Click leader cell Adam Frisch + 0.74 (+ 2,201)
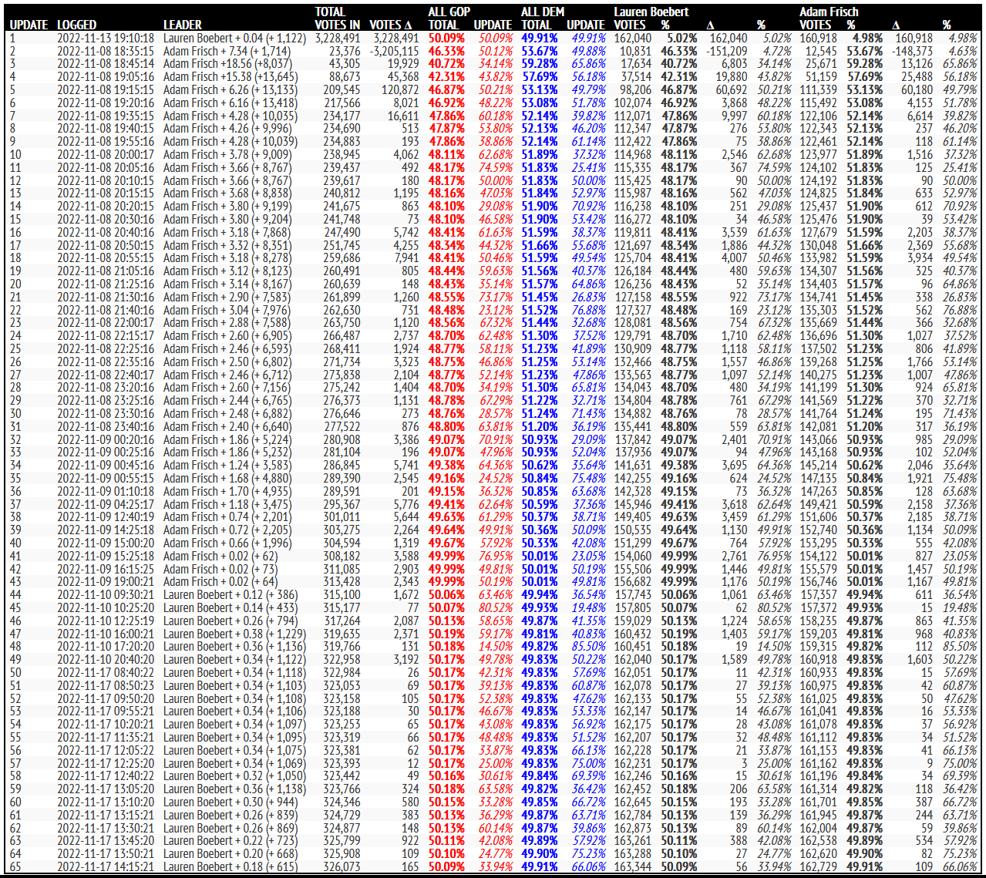The image size is (986, 878). click(x=227, y=516)
